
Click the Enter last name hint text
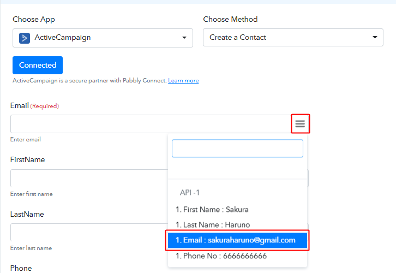[31, 248]
